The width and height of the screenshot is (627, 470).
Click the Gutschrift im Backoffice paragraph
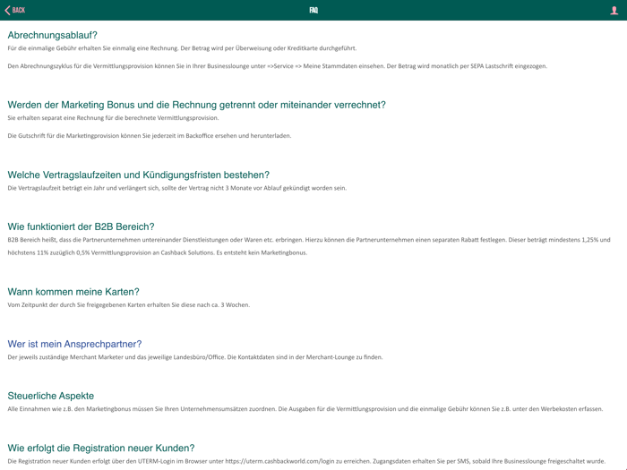point(149,136)
